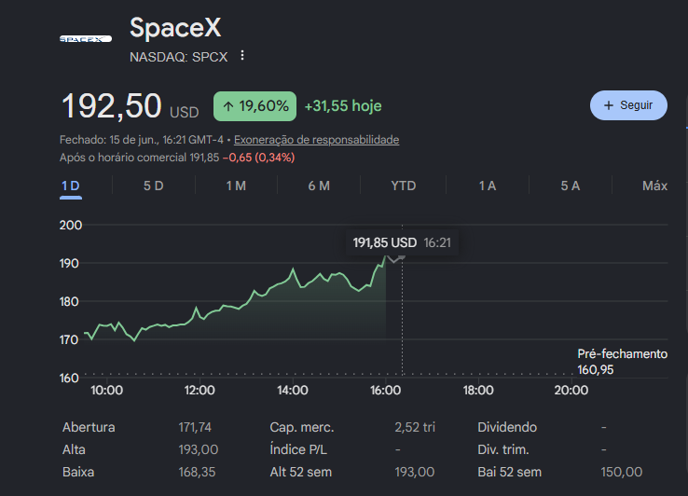The height and width of the screenshot is (496, 688).
Task: Click the Abertura value 171,74
Action: tap(195, 428)
